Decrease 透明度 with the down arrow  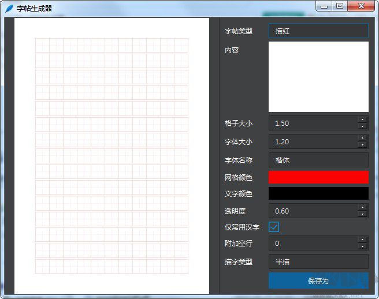pos(362,214)
